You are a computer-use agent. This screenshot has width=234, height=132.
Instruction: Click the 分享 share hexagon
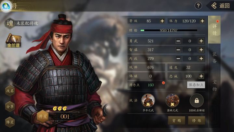click(x=10, y=106)
